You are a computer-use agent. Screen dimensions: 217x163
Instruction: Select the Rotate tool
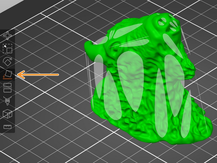point(7,61)
